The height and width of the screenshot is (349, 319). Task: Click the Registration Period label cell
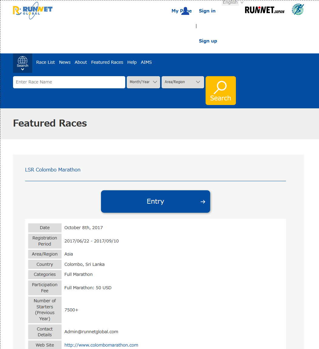click(x=45, y=241)
